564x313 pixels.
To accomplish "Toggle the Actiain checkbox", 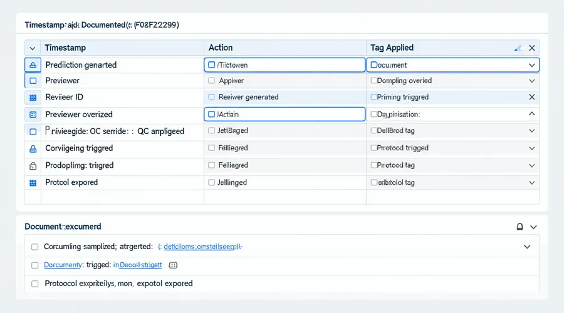I will (212, 115).
